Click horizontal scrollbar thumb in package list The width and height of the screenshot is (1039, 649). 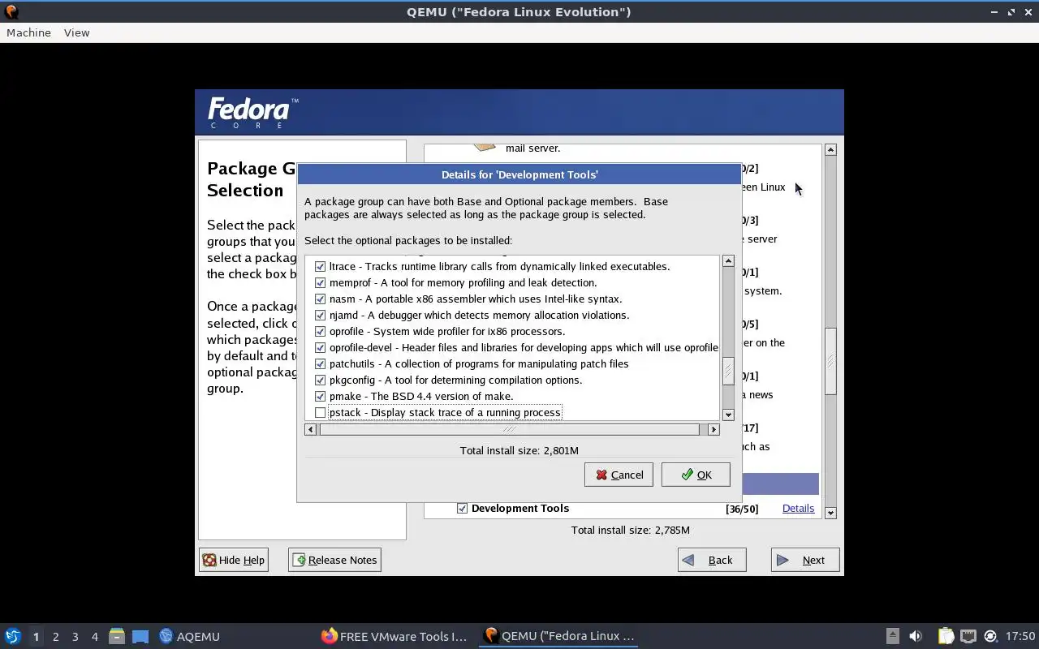509,429
